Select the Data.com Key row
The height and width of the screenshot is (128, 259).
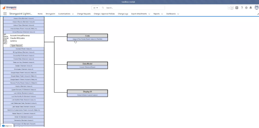(x=24, y=62)
